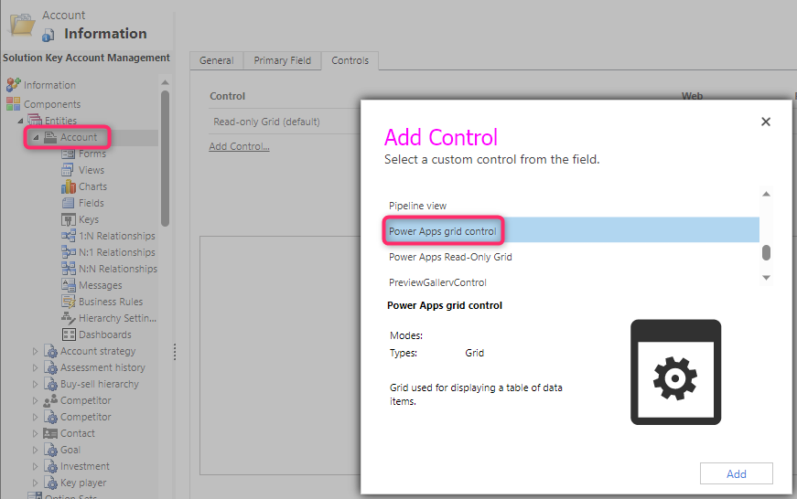Image resolution: width=797 pixels, height=499 pixels.
Task: Click control list scroll up arrow
Action: 766,194
